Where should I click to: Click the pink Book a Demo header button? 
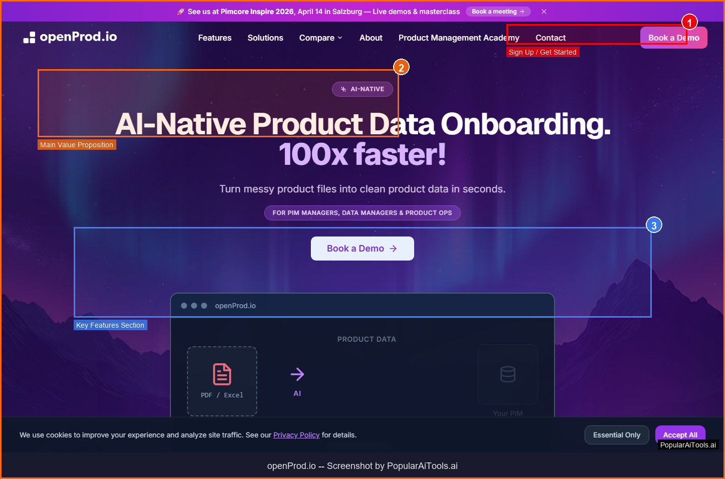674,38
